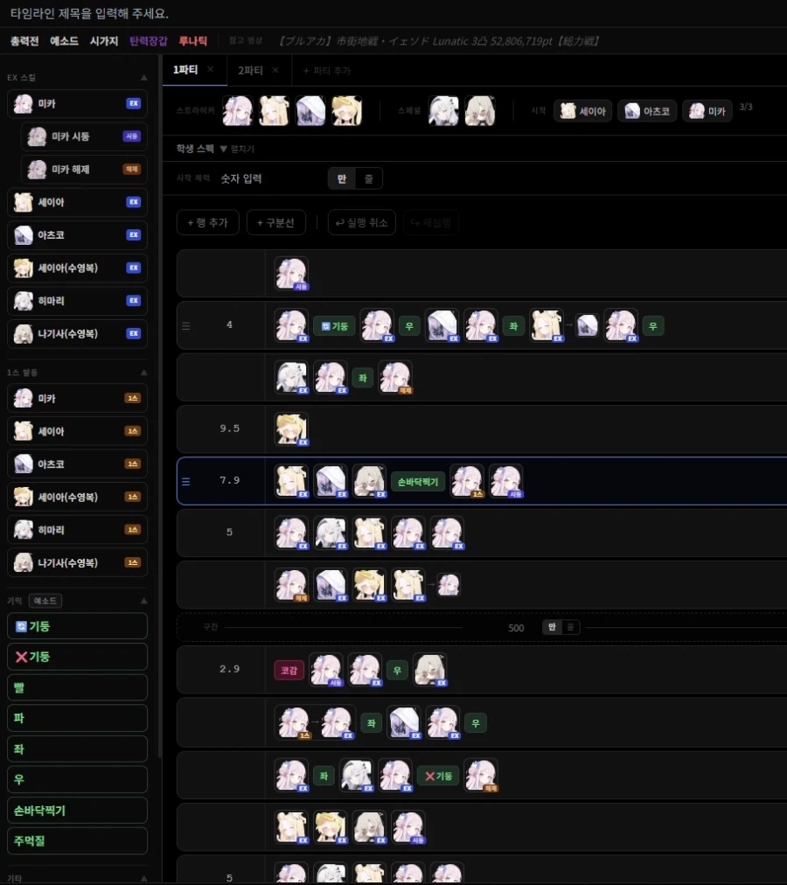The width and height of the screenshot is (787, 885).
Task: Choose 나기사(수영복) 1스 발동 item
Action: click(77, 562)
